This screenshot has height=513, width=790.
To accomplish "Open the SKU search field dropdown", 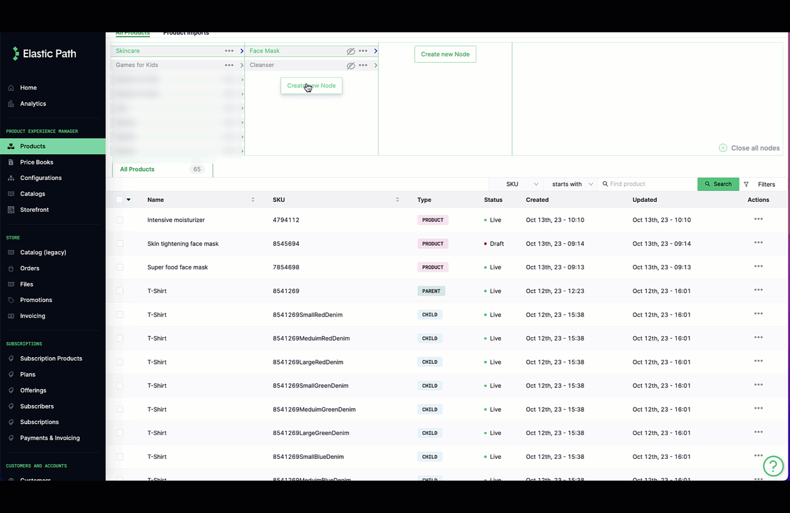I will (522, 184).
